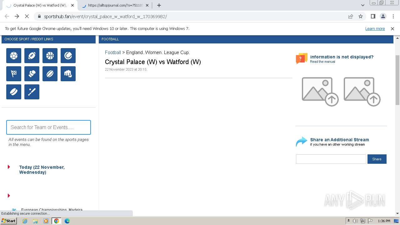Expand Today (22 November, Wednesday) section

click(42, 170)
